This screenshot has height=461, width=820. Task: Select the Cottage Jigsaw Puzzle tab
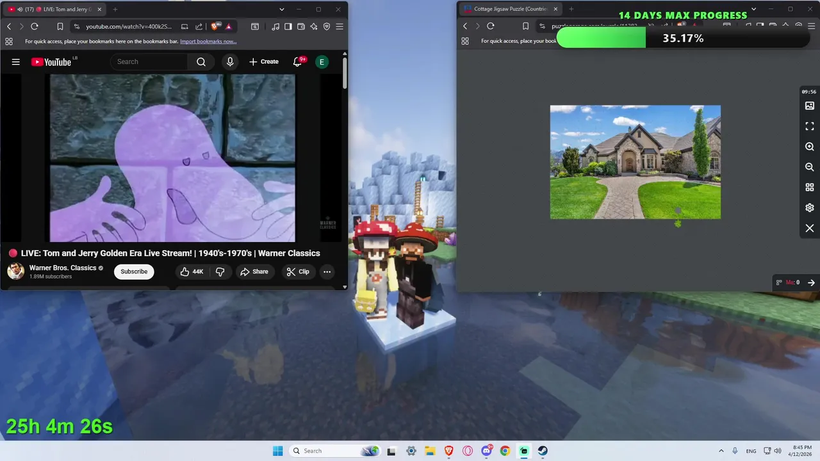(x=510, y=9)
